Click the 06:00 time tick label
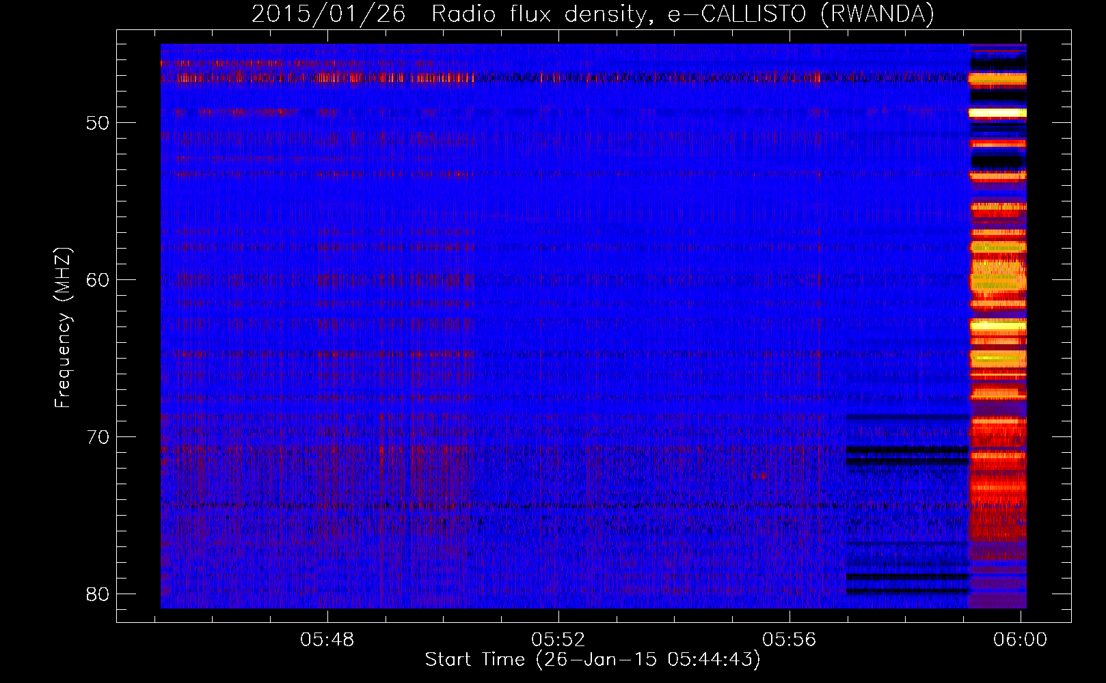1106x683 pixels. [1020, 640]
